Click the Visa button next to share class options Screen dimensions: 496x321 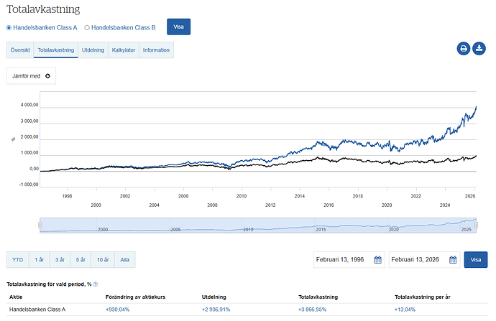pyautogui.click(x=179, y=27)
